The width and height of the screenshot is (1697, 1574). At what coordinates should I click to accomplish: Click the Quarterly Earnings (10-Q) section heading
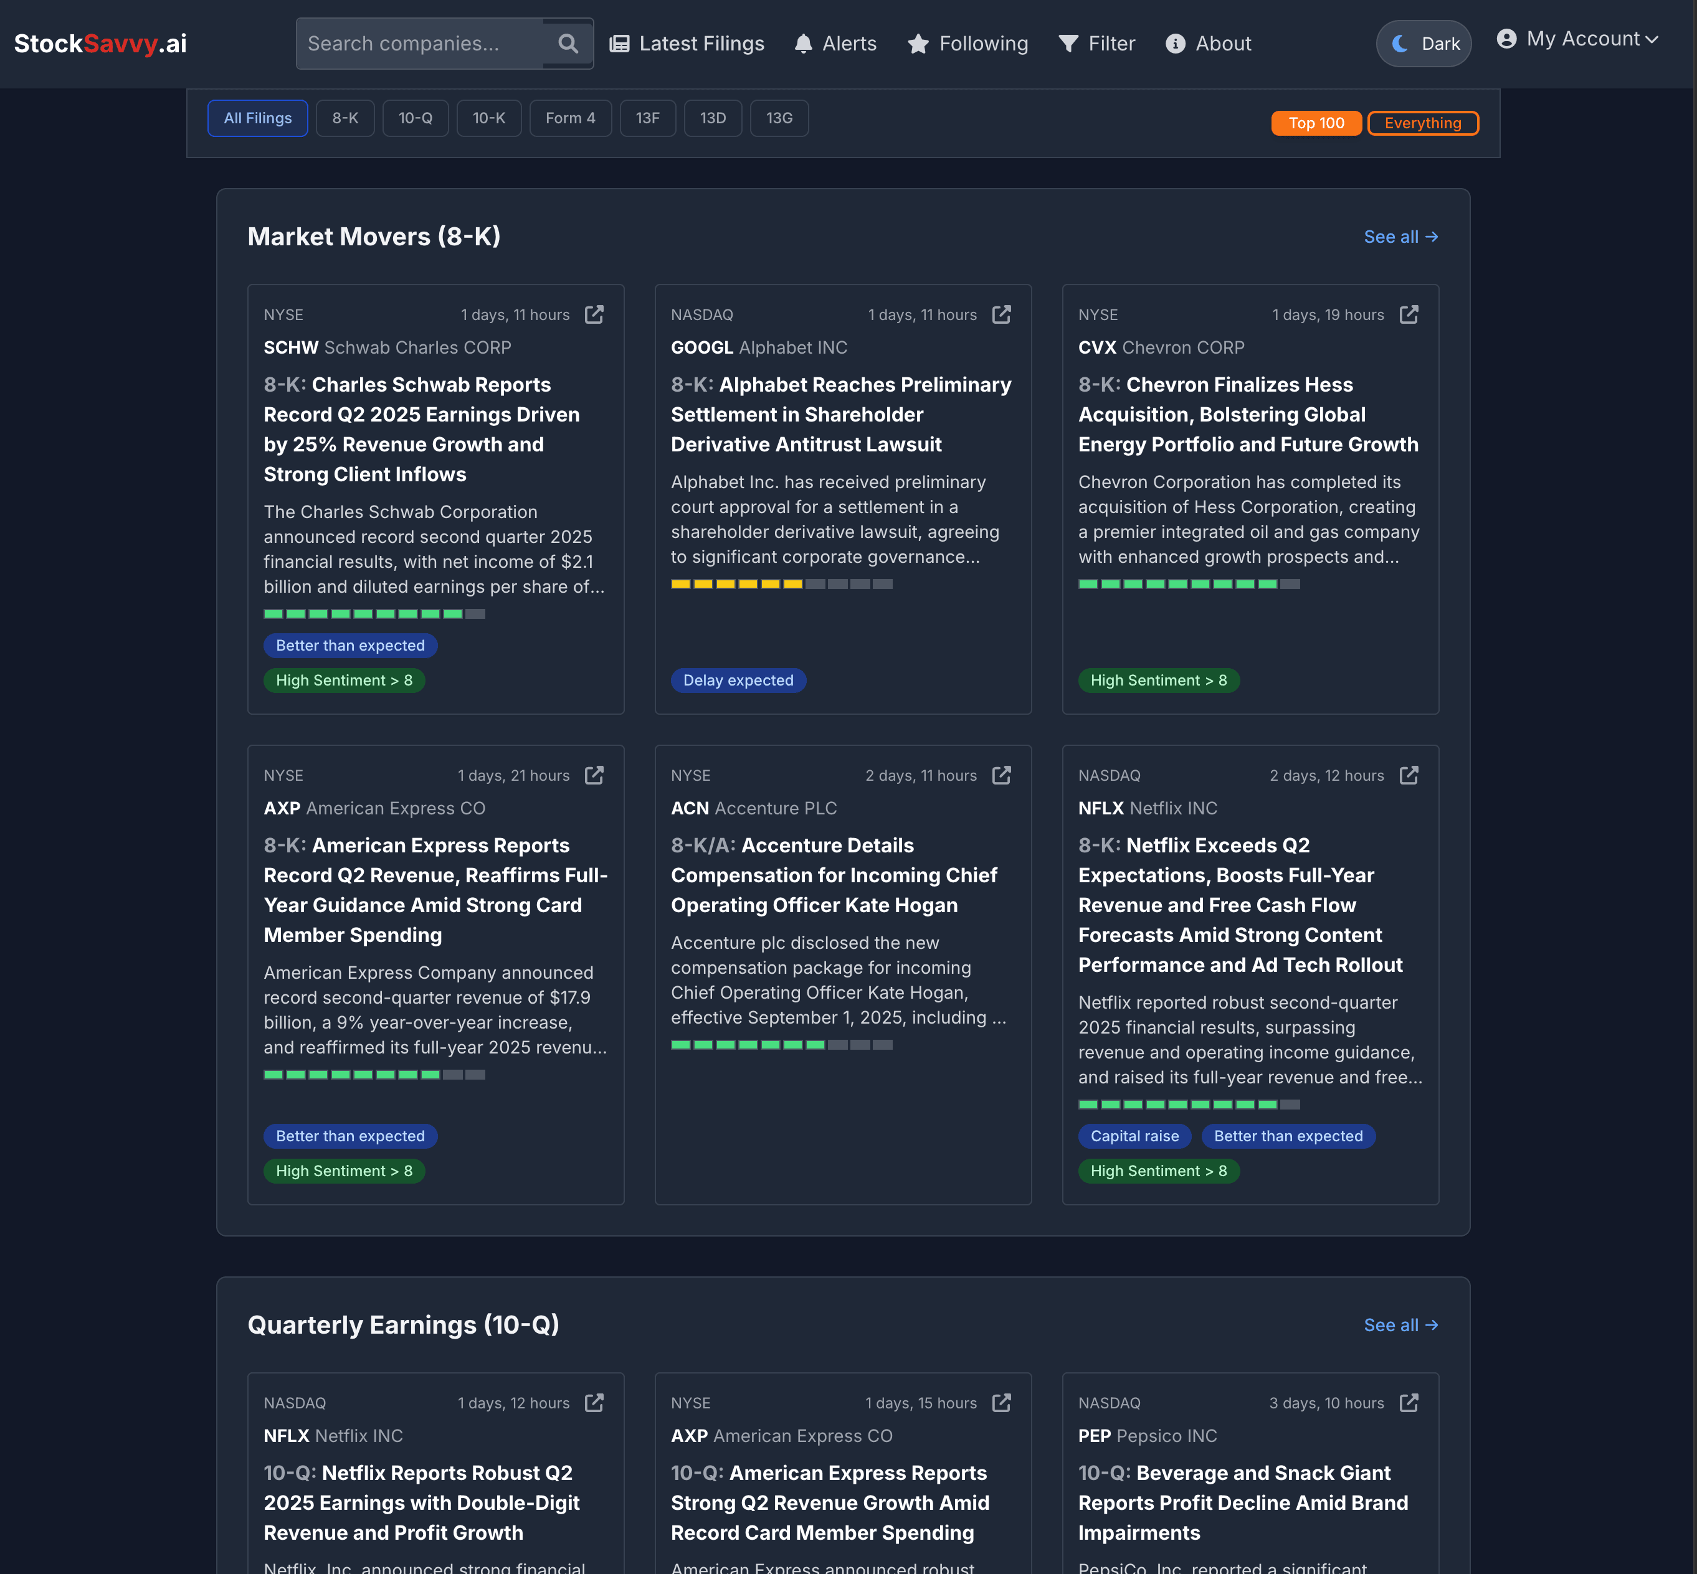click(403, 1326)
